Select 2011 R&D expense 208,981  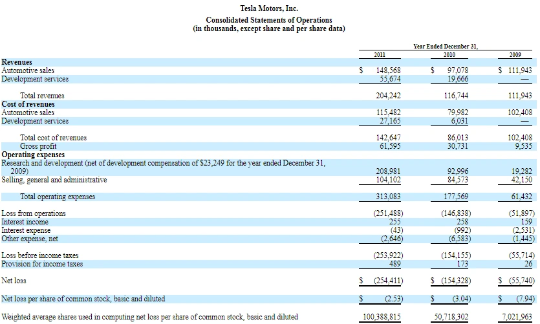click(x=389, y=171)
